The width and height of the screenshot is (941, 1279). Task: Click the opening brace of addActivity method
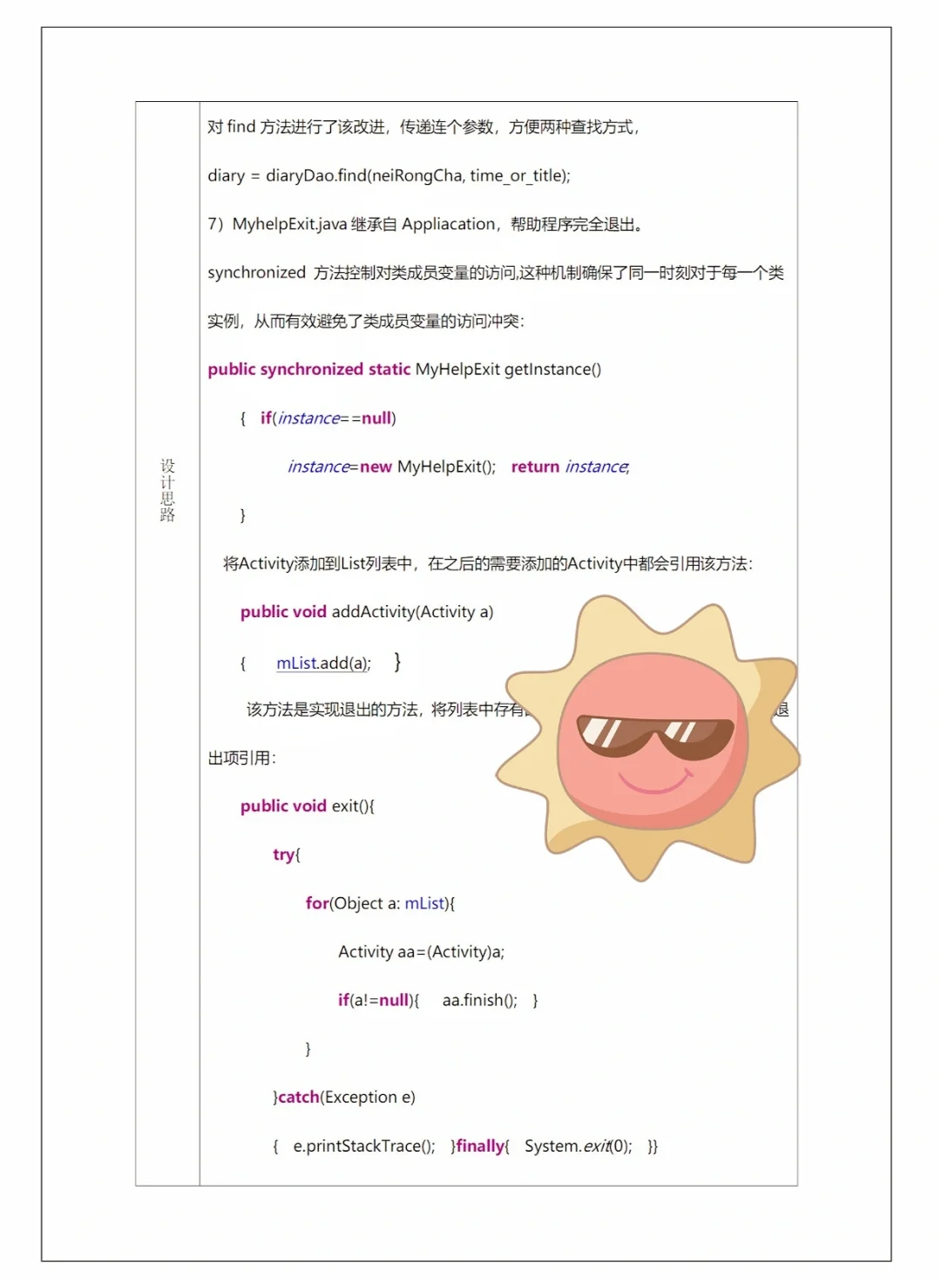pos(242,663)
